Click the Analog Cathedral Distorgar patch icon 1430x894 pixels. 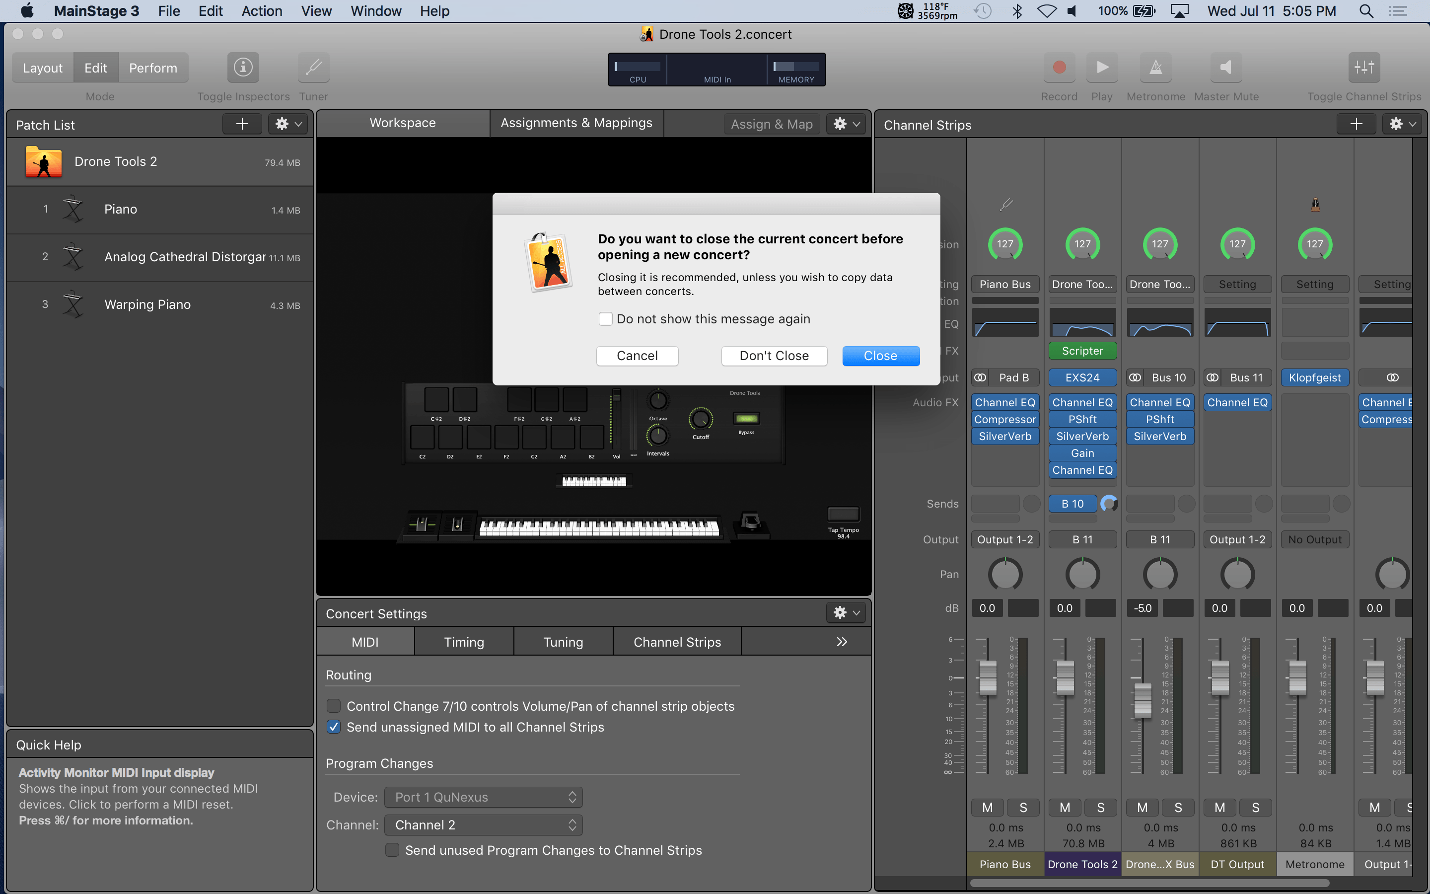click(73, 257)
